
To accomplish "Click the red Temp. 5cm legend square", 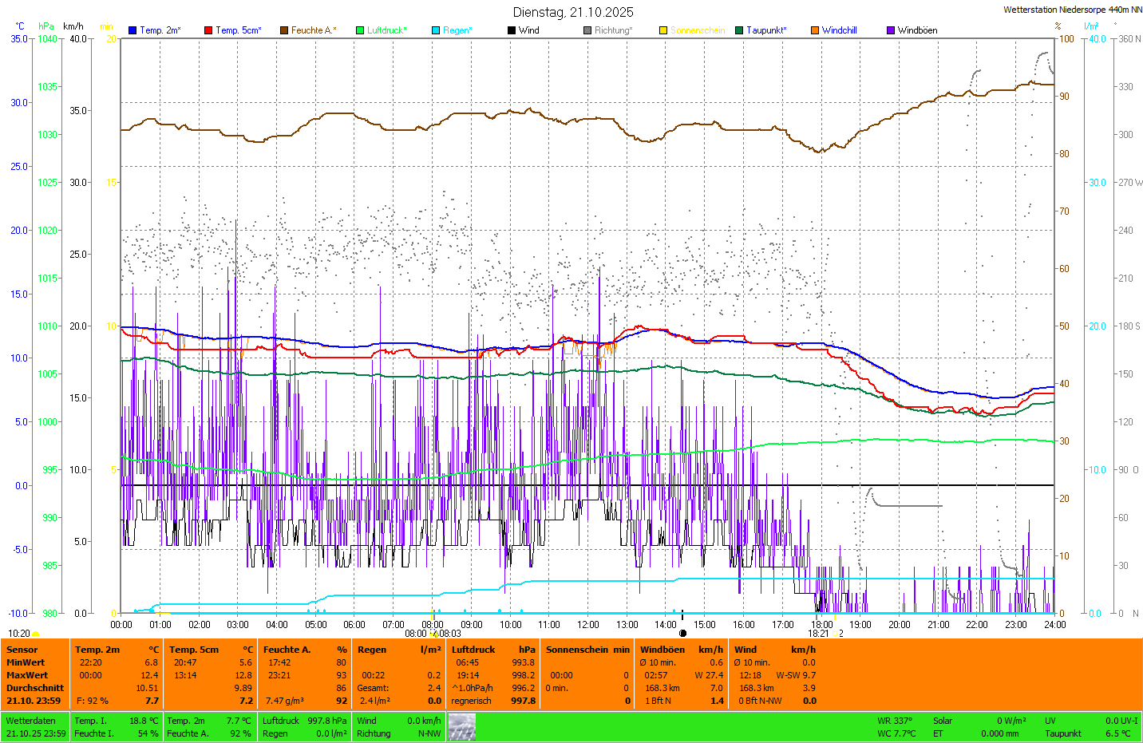I will click(x=208, y=30).
